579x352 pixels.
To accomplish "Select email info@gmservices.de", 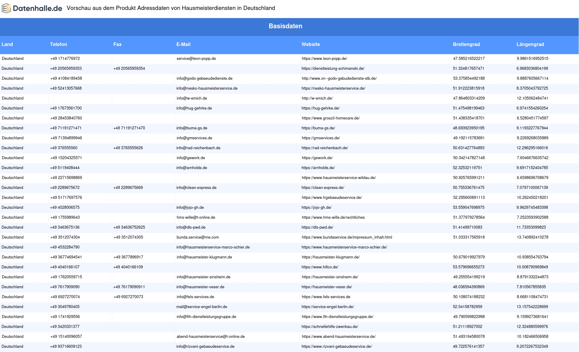I will 194,138.
